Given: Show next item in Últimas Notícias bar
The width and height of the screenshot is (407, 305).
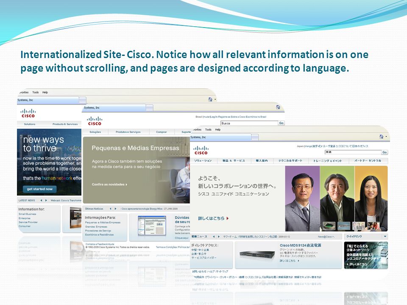Looking at the screenshot, I should 115,209.
